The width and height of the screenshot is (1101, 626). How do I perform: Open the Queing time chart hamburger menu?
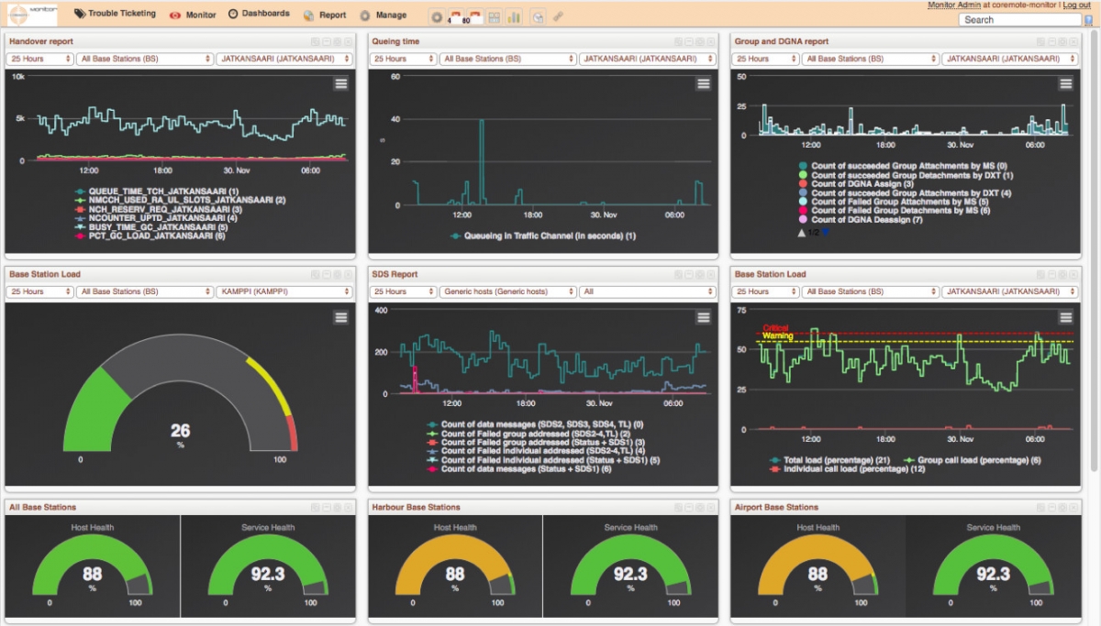click(x=704, y=83)
